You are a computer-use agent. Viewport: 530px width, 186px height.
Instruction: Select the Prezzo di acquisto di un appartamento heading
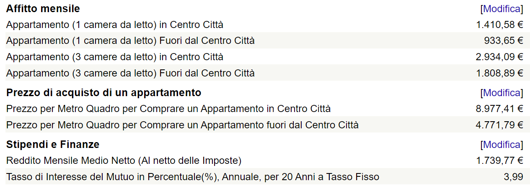(x=103, y=92)
